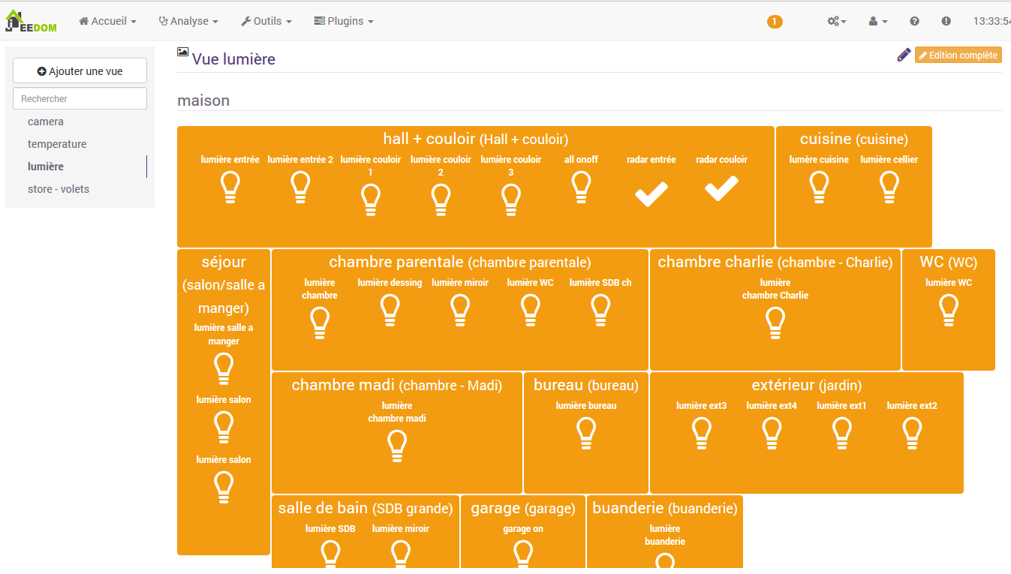Toggle the lumière entrée bulb
Image resolution: width=1011 pixels, height=574 pixels.
[230, 187]
